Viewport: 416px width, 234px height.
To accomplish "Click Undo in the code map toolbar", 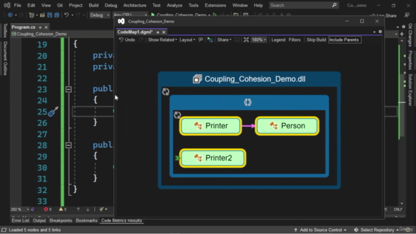I will click(x=127, y=40).
